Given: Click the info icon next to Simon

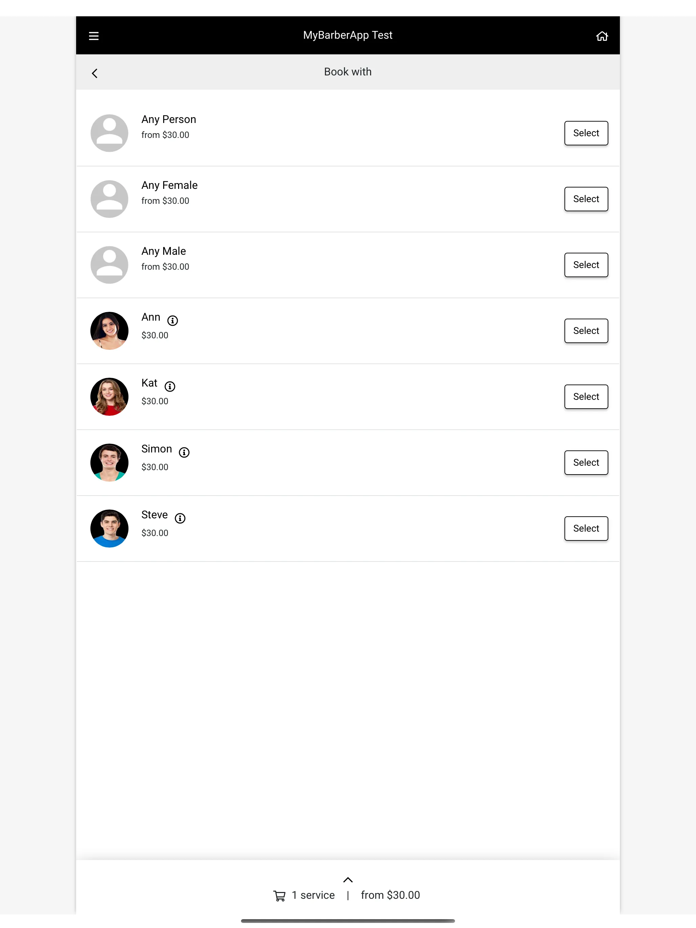Looking at the screenshot, I should coord(184,451).
